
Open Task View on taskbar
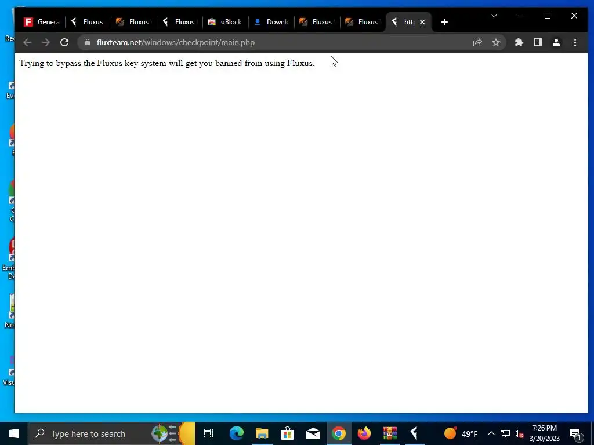coord(209,433)
